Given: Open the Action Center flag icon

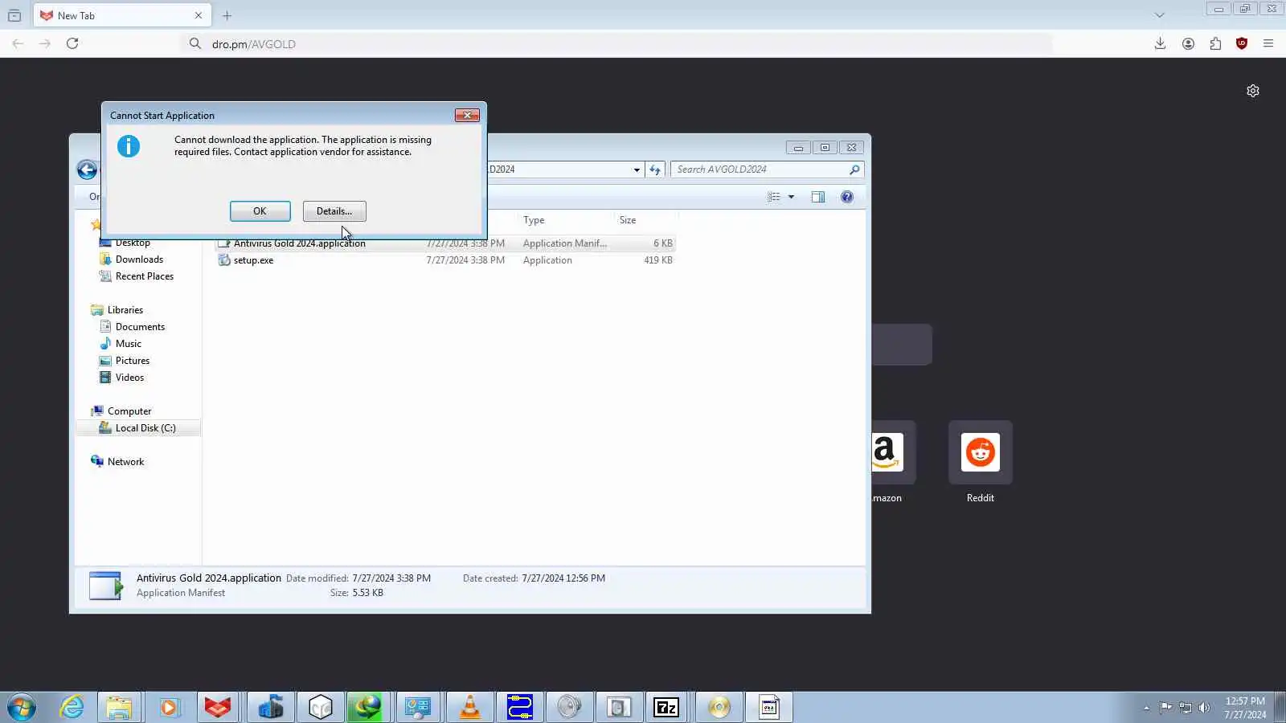Looking at the screenshot, I should 1165,708.
